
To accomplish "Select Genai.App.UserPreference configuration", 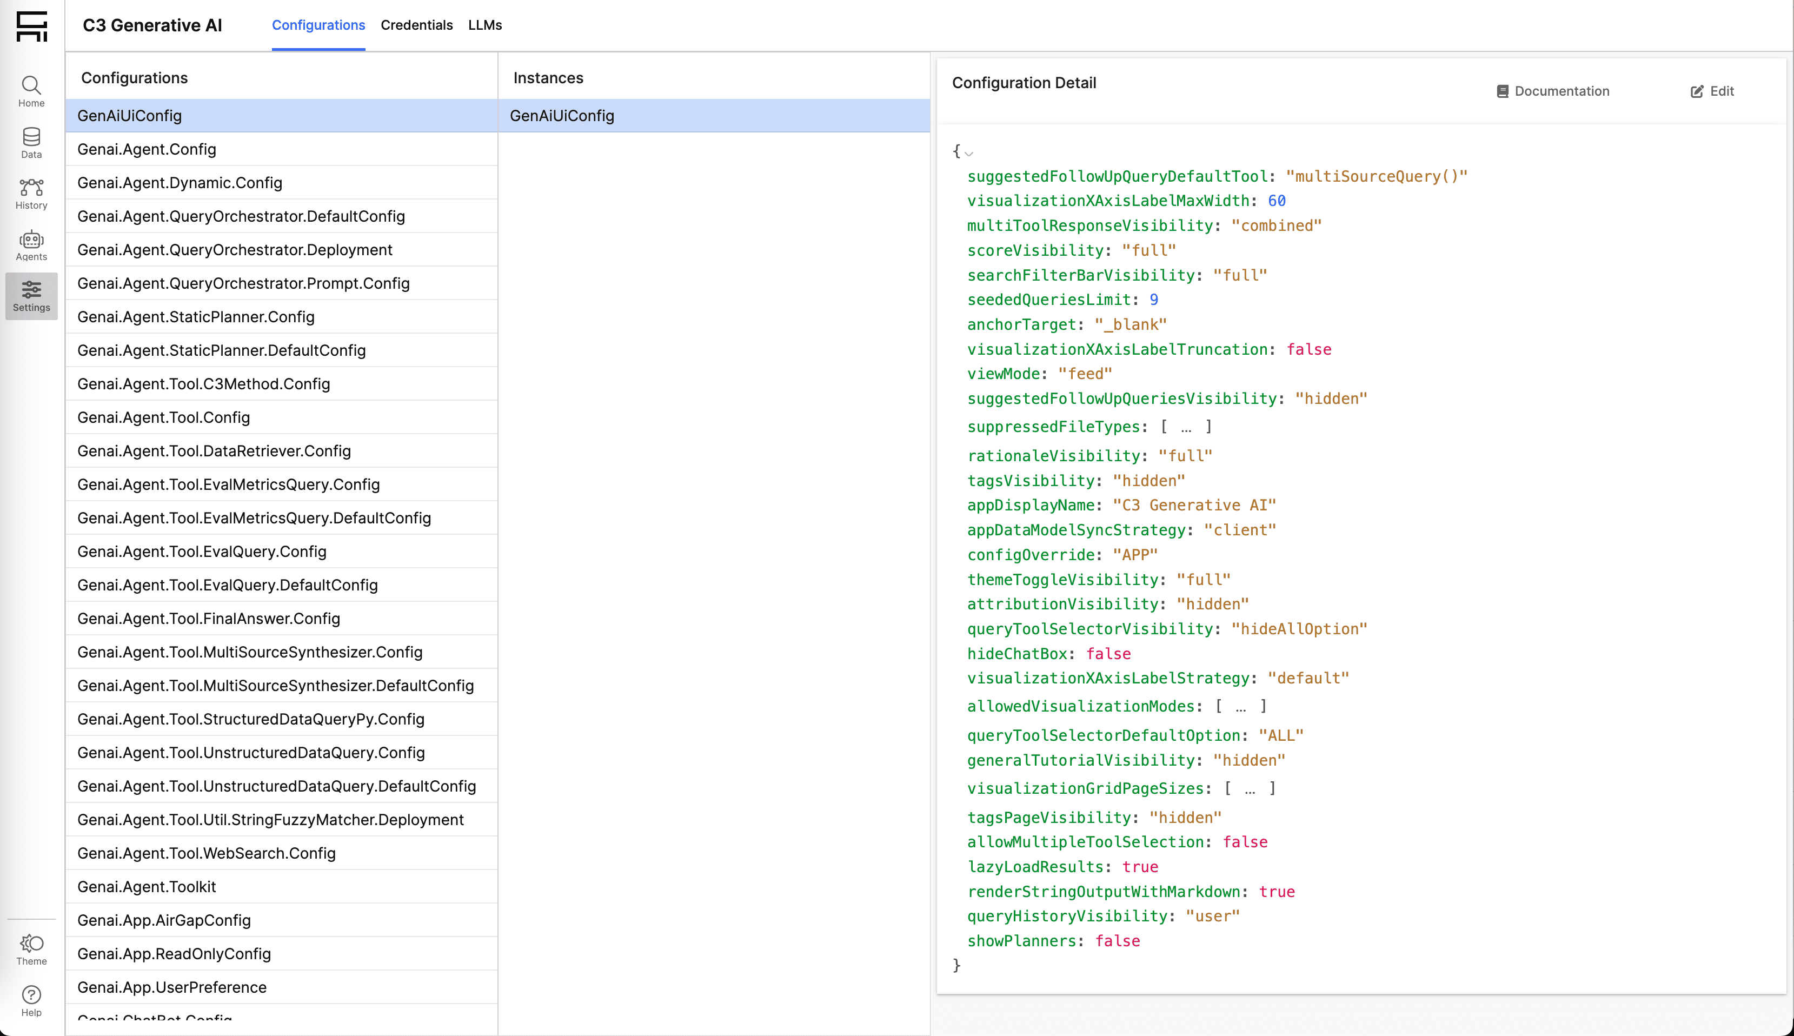I will coord(172,987).
